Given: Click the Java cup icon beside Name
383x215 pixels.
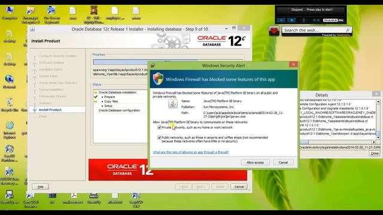Looking at the screenshot, I should pyautogui.click(x=173, y=103).
